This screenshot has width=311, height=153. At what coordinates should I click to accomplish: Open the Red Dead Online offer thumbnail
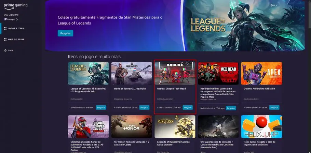218,73
